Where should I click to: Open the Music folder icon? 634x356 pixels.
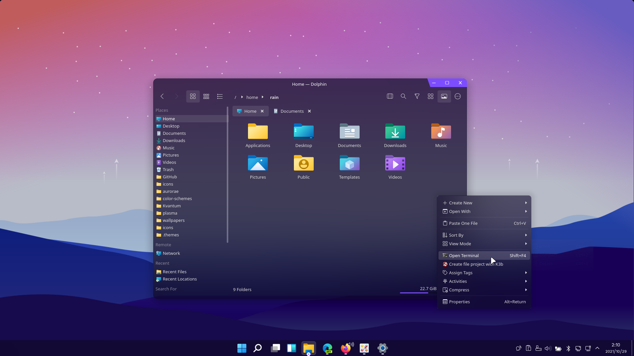tap(441, 135)
